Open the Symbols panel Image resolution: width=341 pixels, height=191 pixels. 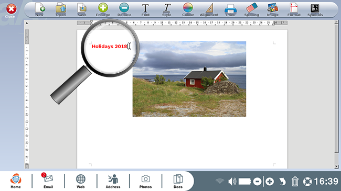tap(315, 10)
